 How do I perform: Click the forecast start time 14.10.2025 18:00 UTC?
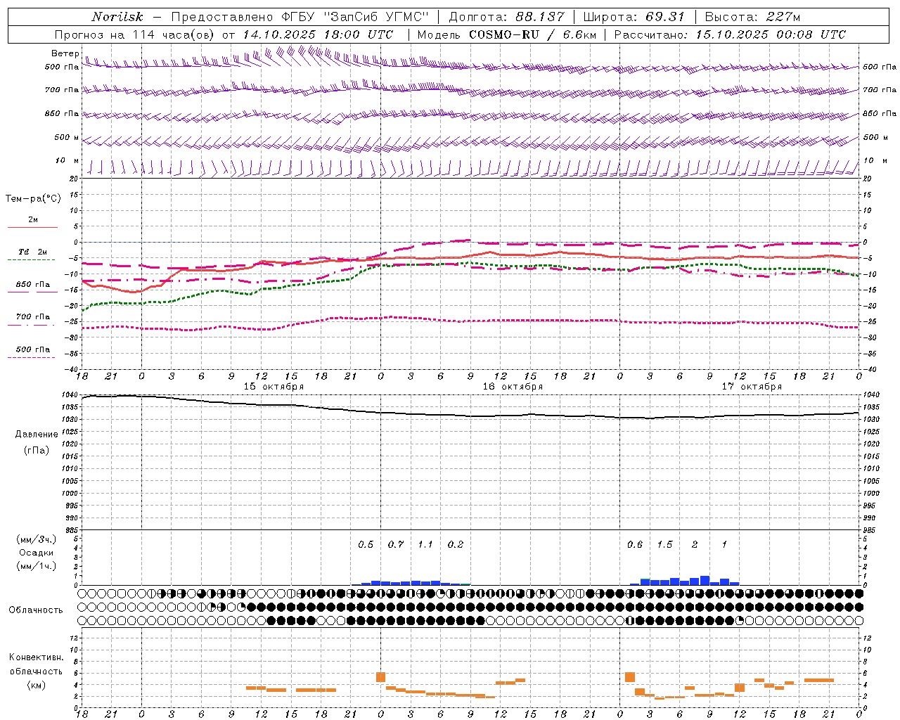318,34
